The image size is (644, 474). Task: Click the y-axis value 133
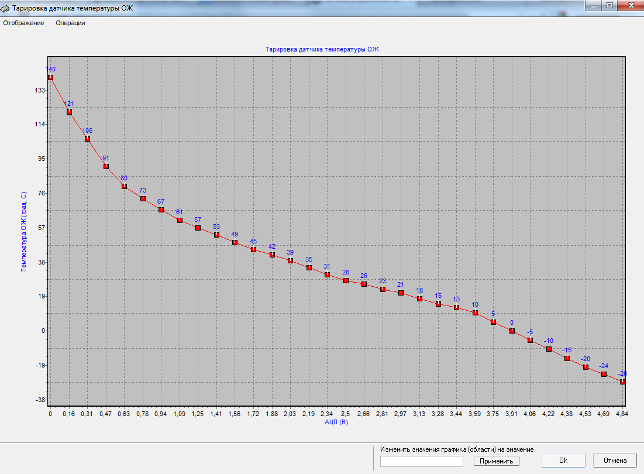pos(40,90)
